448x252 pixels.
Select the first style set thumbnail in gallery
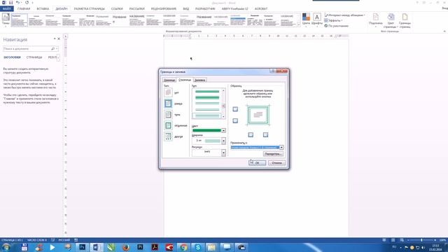click(19, 20)
